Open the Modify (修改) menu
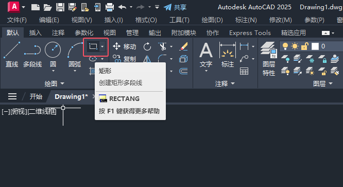Viewport: 343px width, 187px height. [x=281, y=20]
